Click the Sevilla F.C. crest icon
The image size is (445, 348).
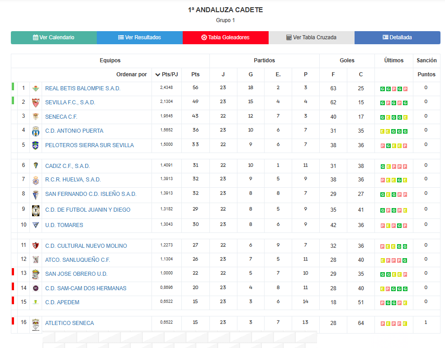36,102
